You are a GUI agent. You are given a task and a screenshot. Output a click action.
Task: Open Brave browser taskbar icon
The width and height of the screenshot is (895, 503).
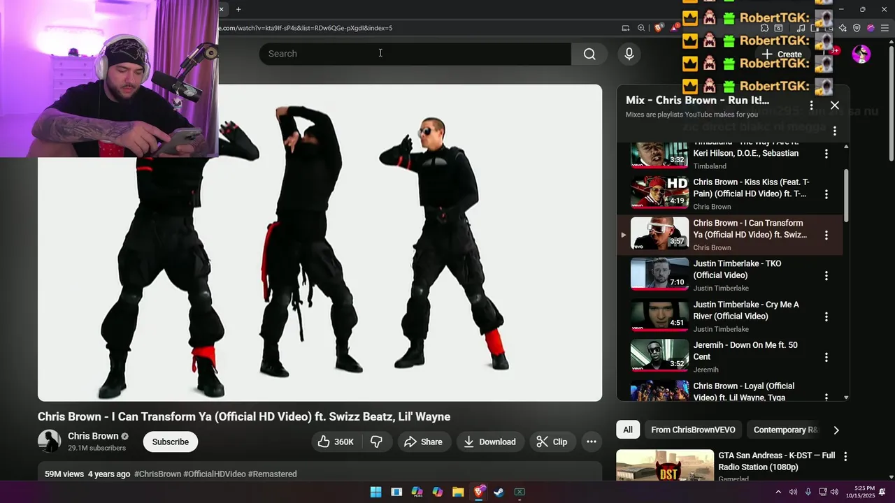coord(479,492)
